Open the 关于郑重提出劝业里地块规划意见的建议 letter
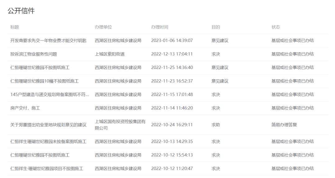335x178 pixels. coord(48,125)
